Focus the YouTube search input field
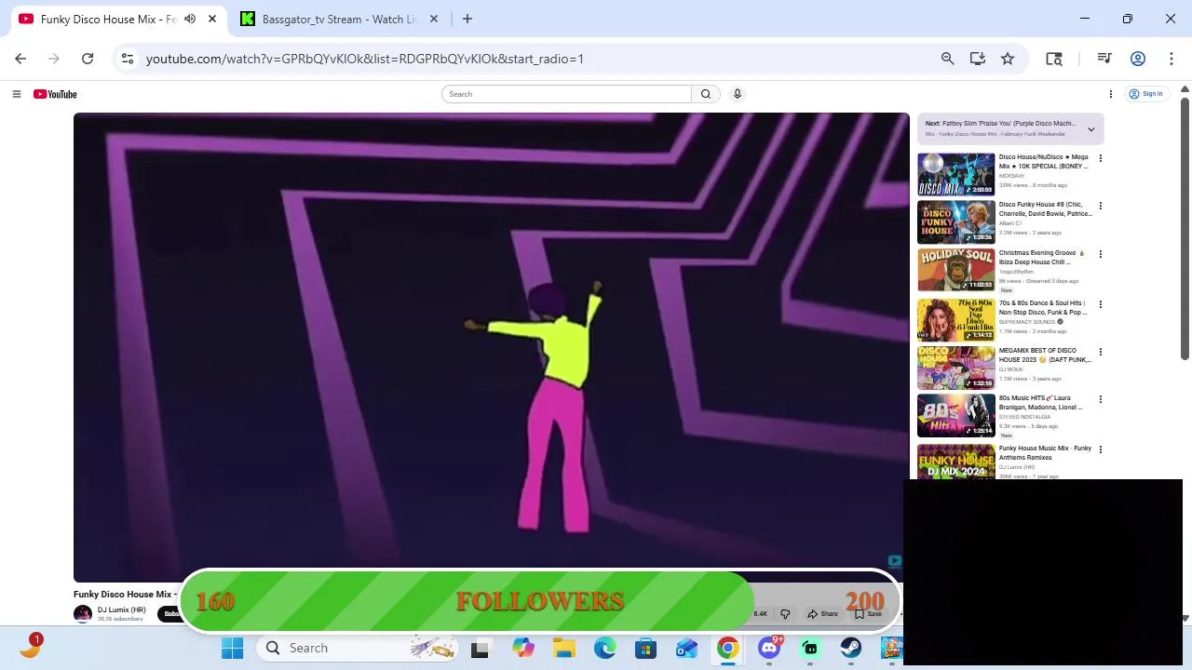Screen dimensions: 1192x670 (566, 94)
